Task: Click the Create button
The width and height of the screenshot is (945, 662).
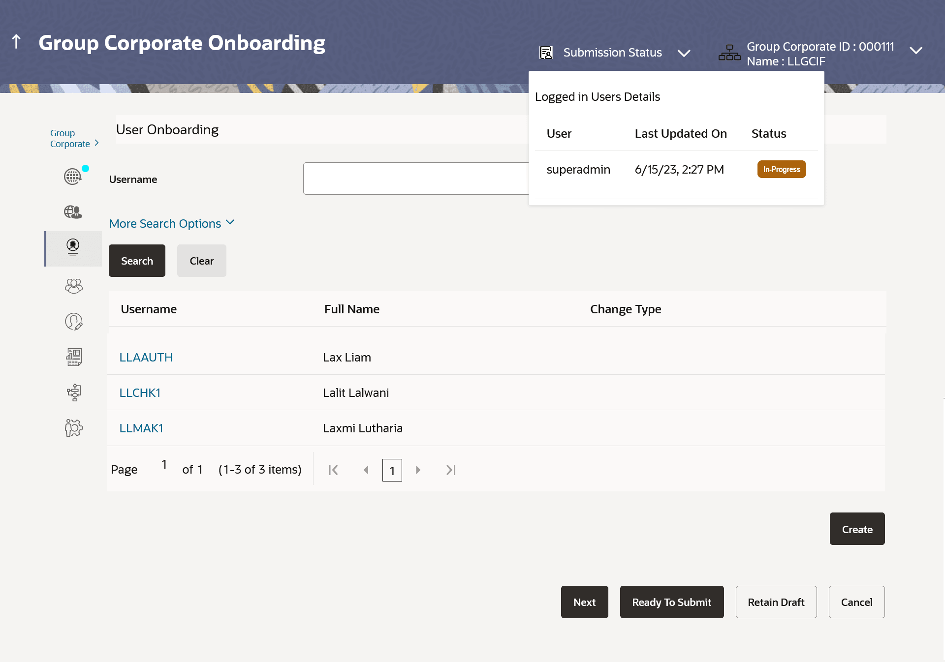Action: pyautogui.click(x=856, y=529)
